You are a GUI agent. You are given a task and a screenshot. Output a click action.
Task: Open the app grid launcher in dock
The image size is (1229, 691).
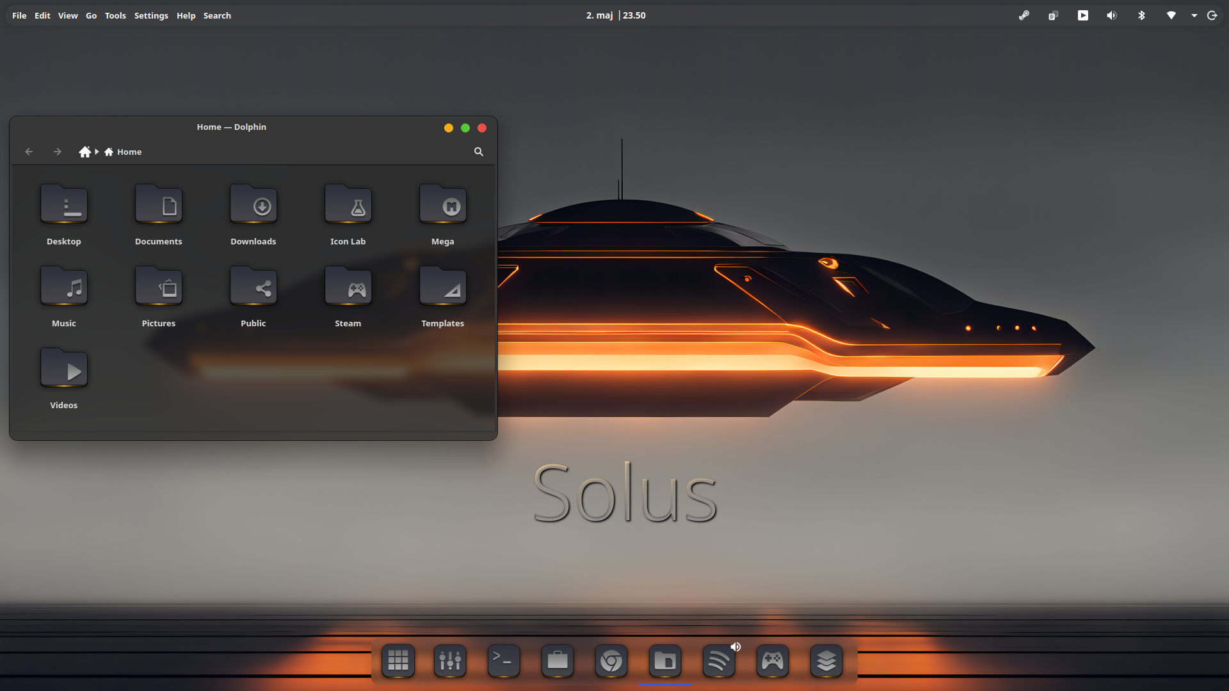(x=398, y=661)
